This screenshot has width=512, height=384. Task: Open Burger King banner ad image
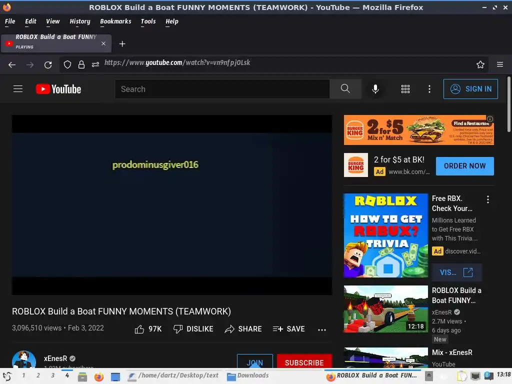418,129
